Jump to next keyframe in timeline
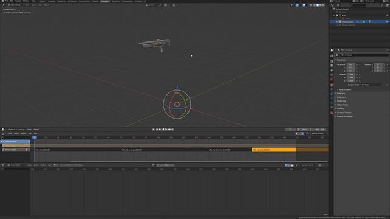This screenshot has height=219, width=390. click(169, 130)
